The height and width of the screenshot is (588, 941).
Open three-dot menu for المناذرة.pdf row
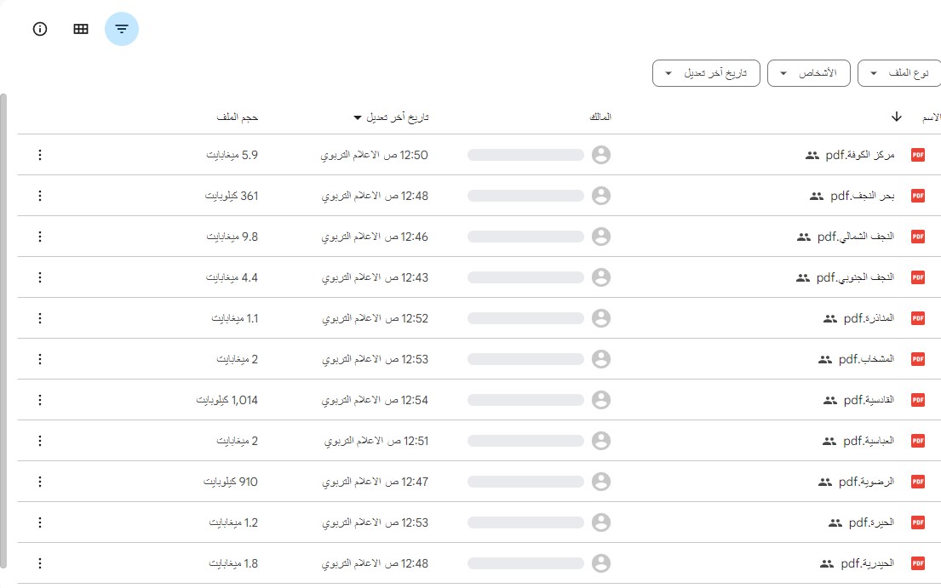[x=40, y=318]
